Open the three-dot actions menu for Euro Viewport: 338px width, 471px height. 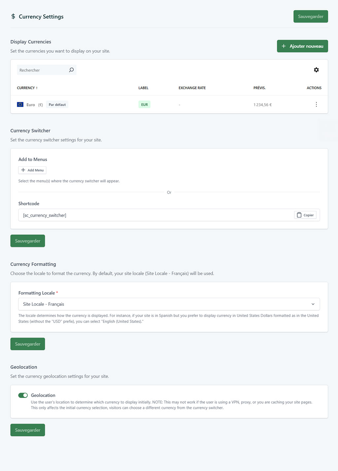[316, 104]
